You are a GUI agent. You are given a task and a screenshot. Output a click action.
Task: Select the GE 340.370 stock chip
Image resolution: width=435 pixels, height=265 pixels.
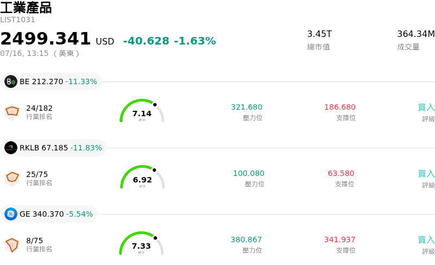[48, 214]
